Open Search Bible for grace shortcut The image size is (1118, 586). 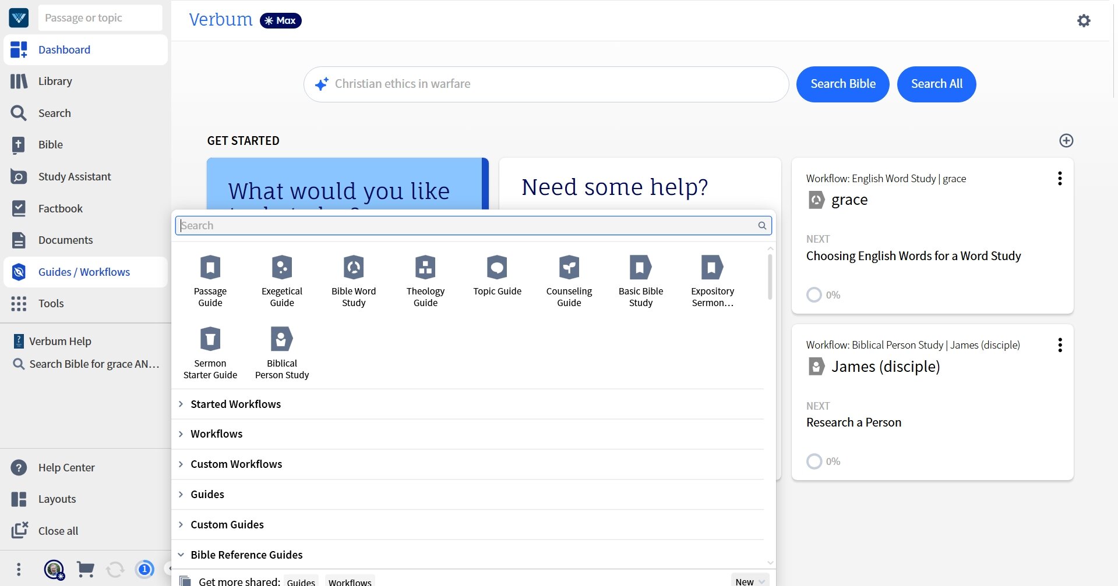click(86, 364)
